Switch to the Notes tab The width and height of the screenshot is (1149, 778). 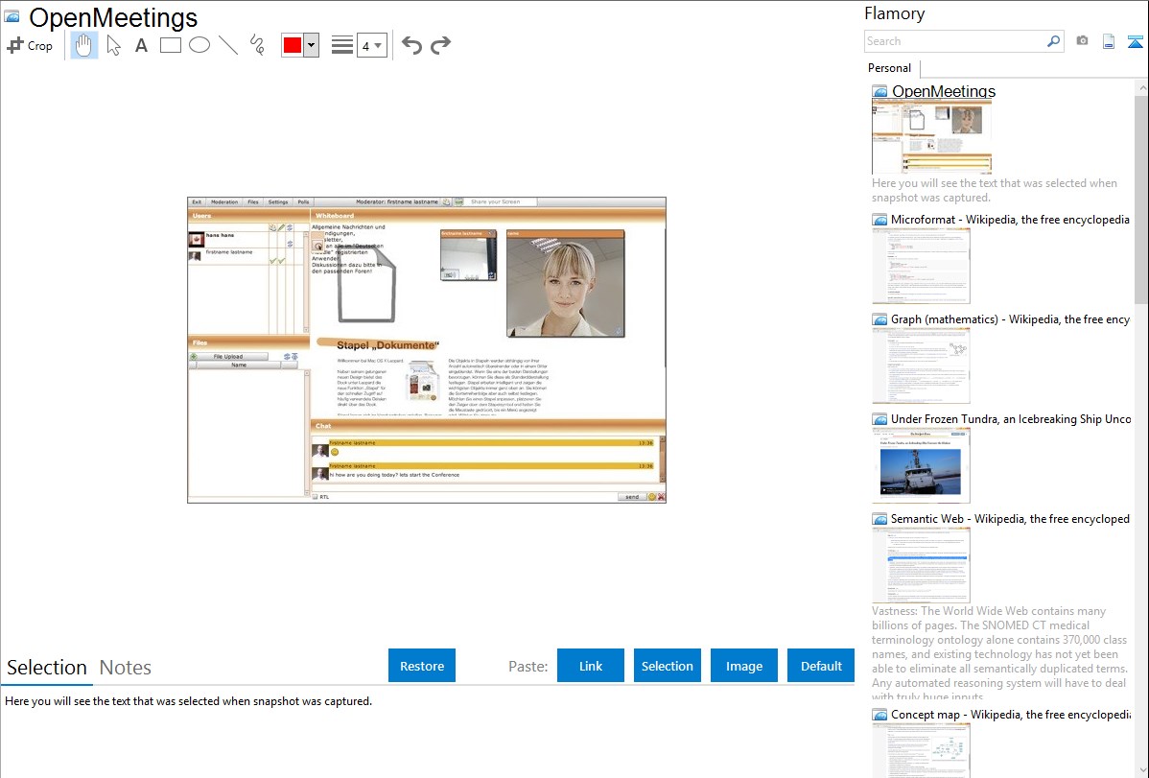pos(126,668)
